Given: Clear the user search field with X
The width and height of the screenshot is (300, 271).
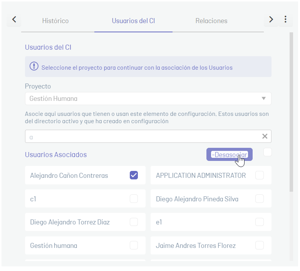Looking at the screenshot, I should coord(265,136).
